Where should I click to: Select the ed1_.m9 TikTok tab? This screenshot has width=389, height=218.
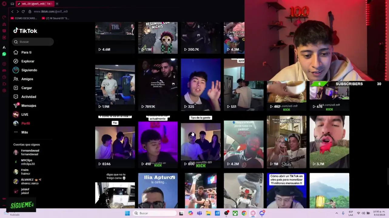35,4
